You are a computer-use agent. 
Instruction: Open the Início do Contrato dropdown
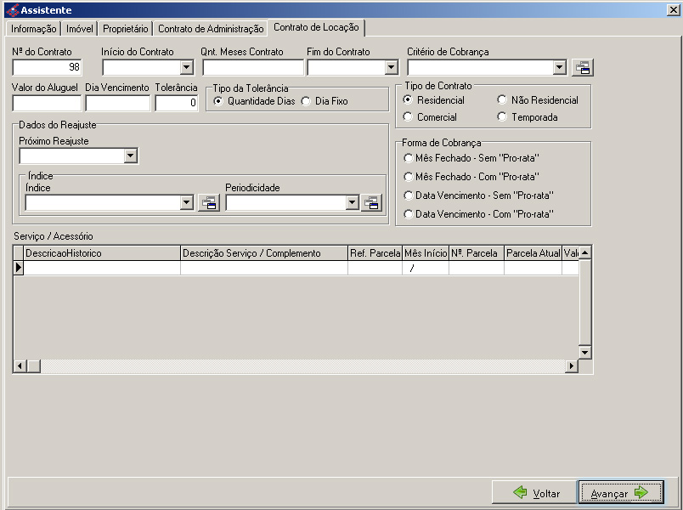coord(187,68)
